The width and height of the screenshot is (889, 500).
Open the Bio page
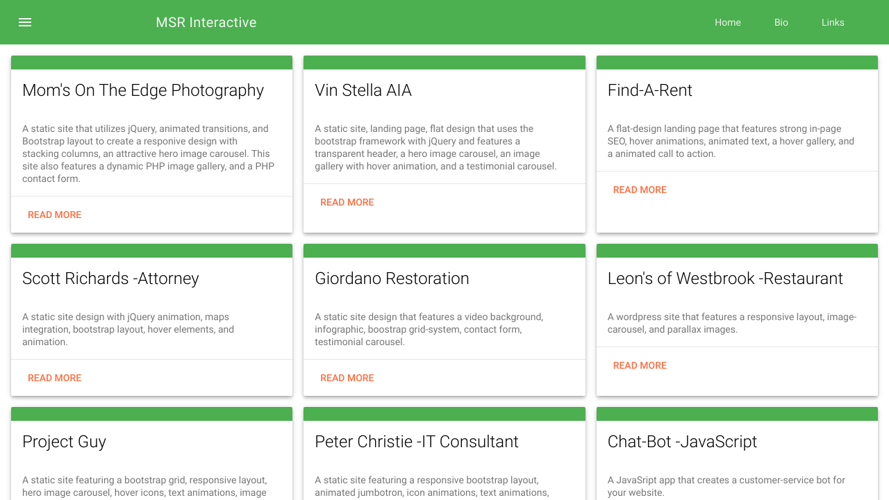(781, 22)
